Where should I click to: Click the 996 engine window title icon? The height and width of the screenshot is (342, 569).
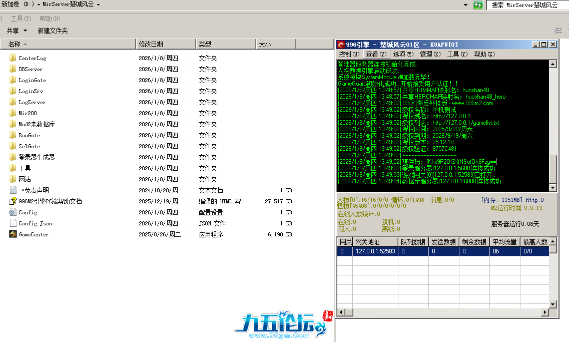(341, 45)
